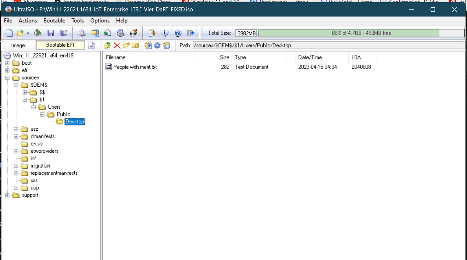Select People with merit.txt file row
Screen dimensions: 467x260
coord(239,67)
